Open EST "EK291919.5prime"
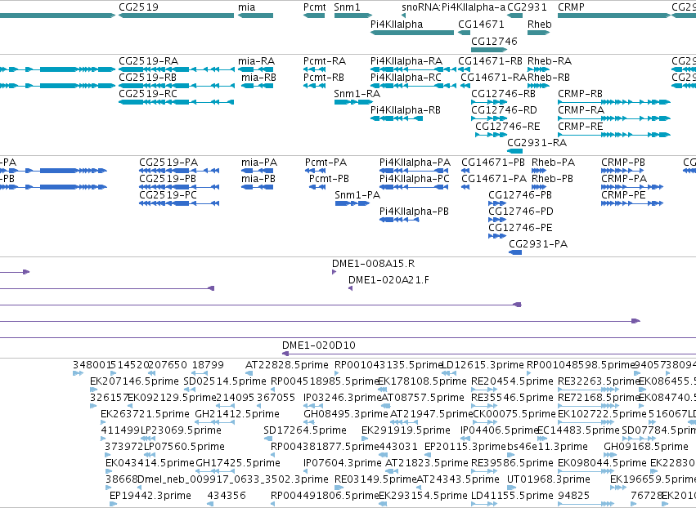 (x=406, y=430)
